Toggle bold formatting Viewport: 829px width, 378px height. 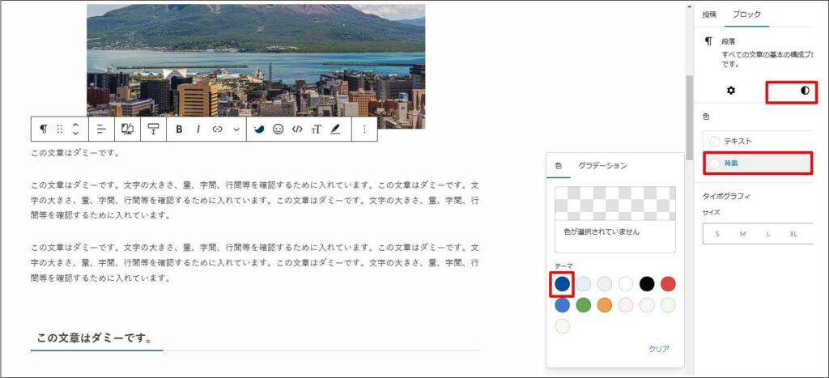(179, 129)
